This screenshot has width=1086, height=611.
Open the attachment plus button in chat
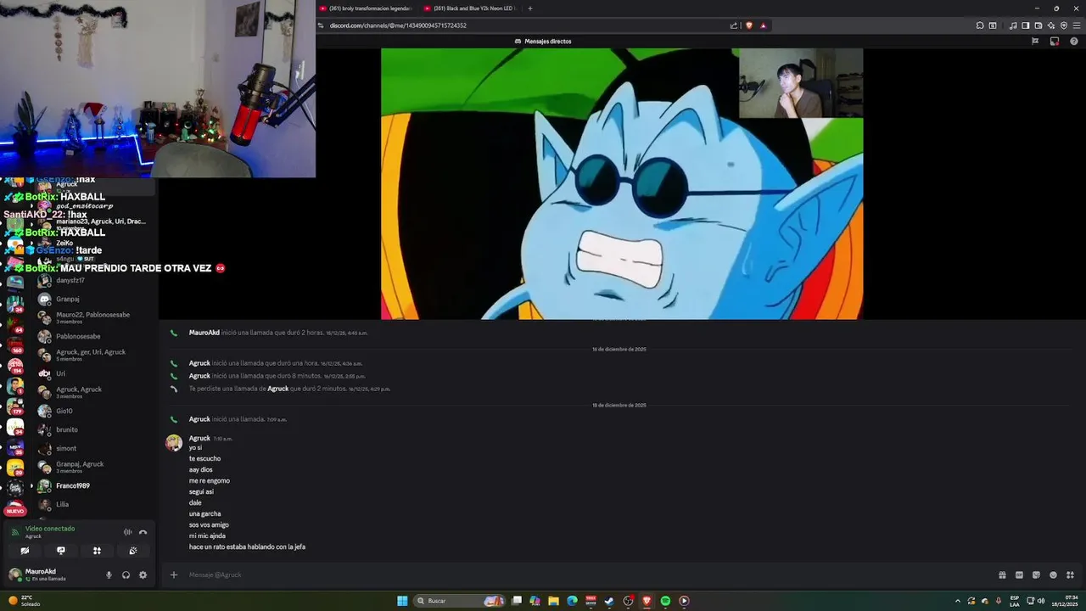point(174,575)
